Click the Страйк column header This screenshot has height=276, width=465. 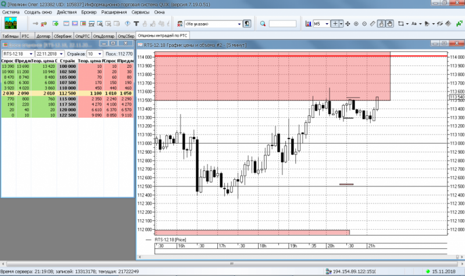tap(67, 61)
